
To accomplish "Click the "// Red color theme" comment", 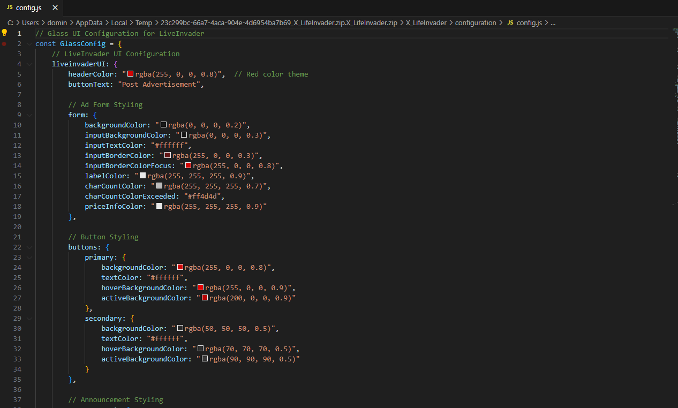I will click(x=271, y=74).
